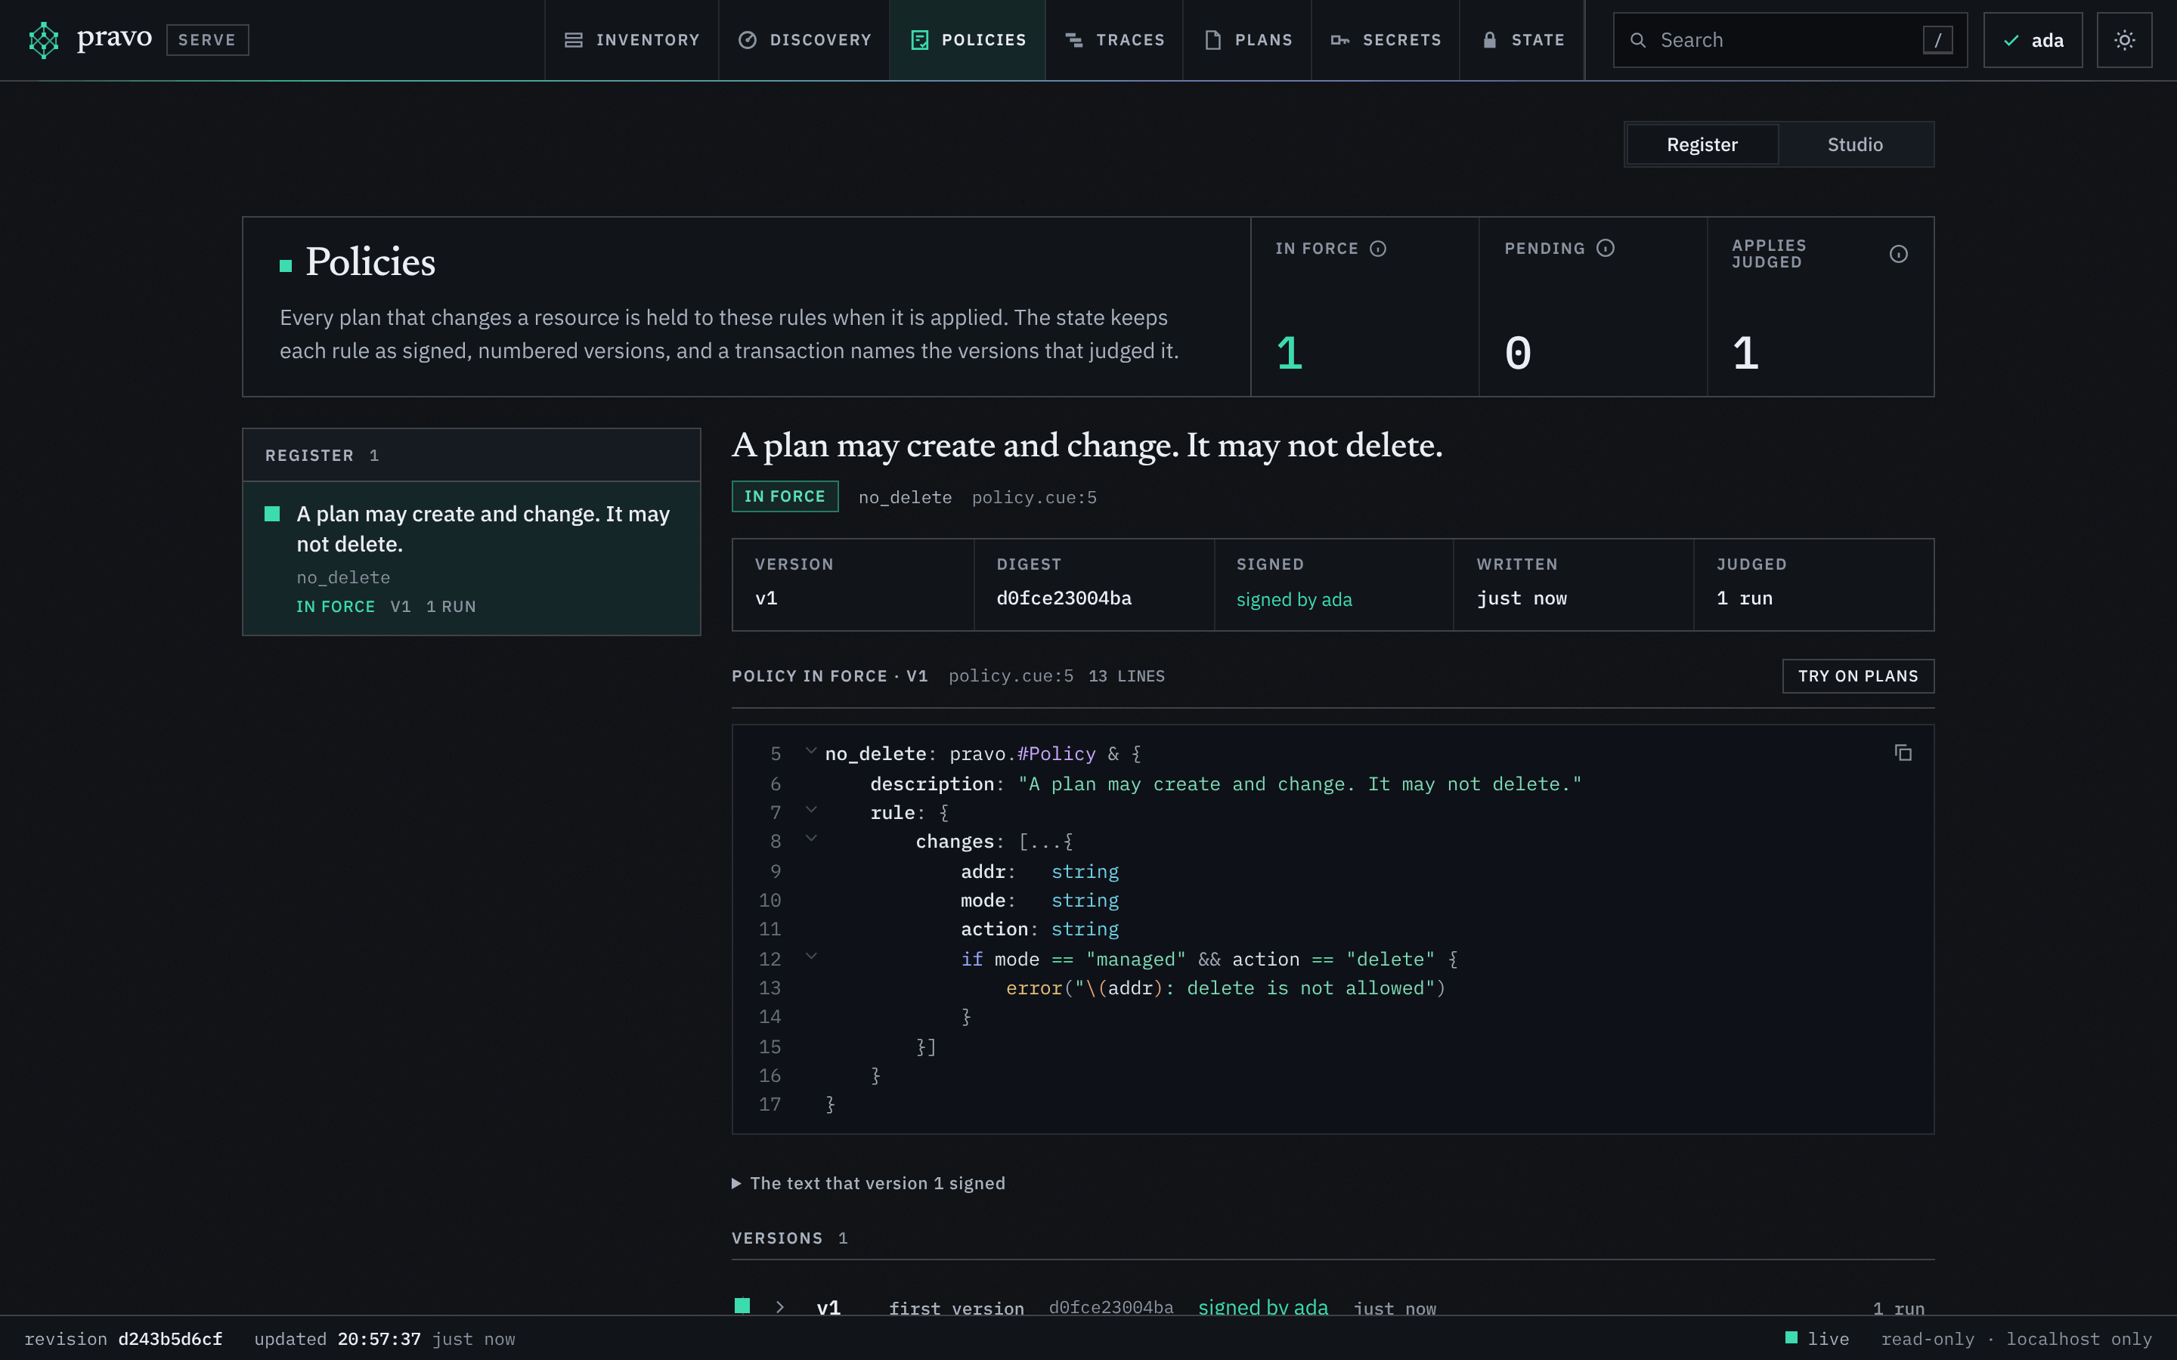Click the green checkmark beside ada
This screenshot has width=2177, height=1360.
coord(2011,41)
